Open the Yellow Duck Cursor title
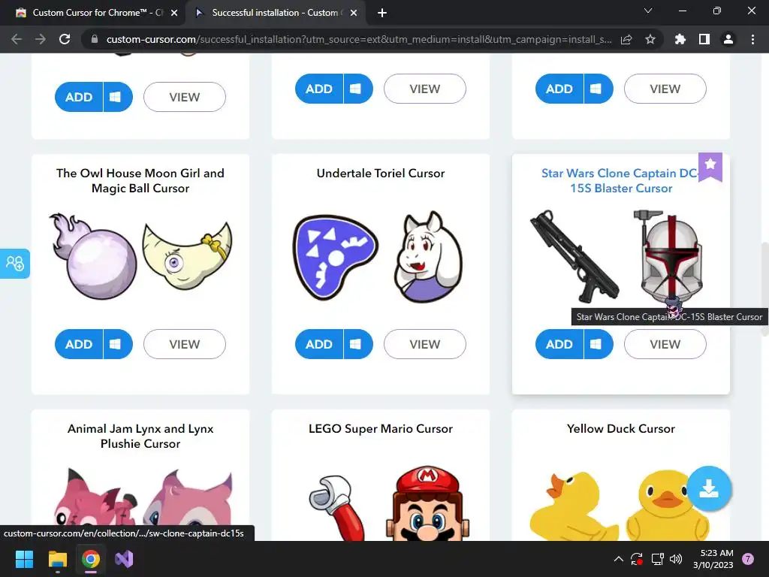This screenshot has width=769, height=577. tap(621, 428)
